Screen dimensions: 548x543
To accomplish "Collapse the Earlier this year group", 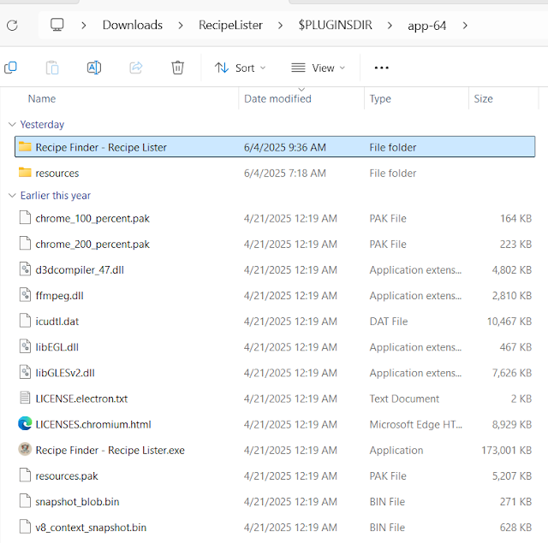I will [x=12, y=196].
